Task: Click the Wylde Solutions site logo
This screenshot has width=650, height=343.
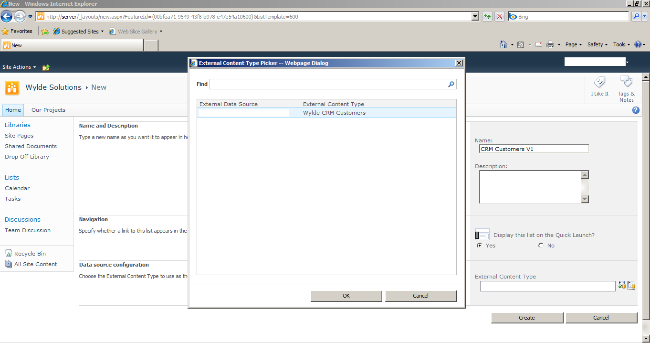Action: point(11,88)
